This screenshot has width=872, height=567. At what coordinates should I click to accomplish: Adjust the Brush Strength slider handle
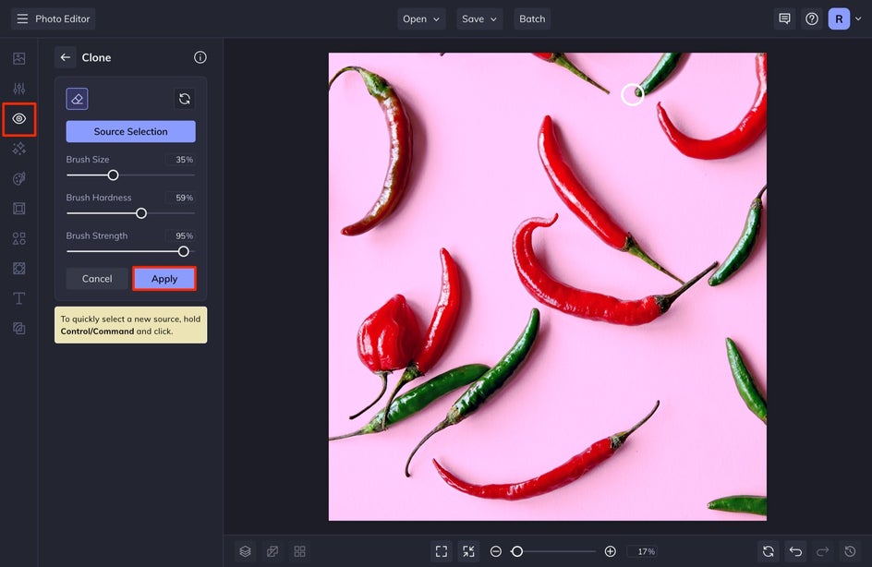(x=184, y=252)
